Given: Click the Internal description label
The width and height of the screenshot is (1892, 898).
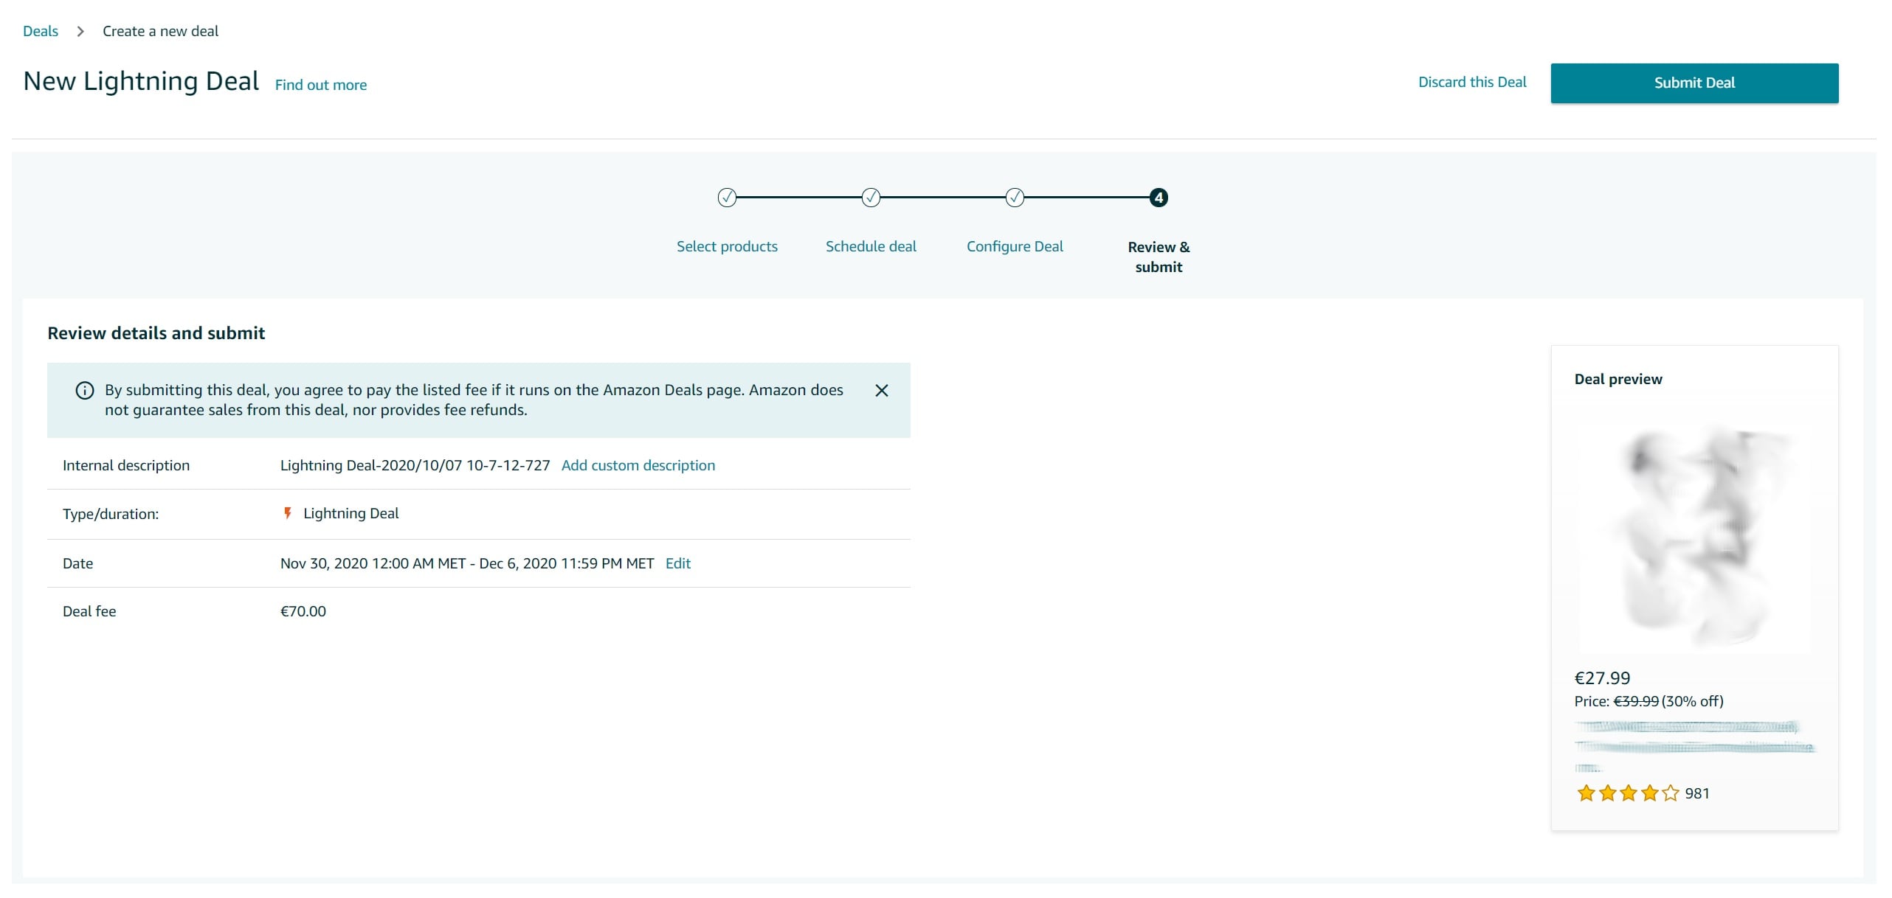Looking at the screenshot, I should coord(126,465).
